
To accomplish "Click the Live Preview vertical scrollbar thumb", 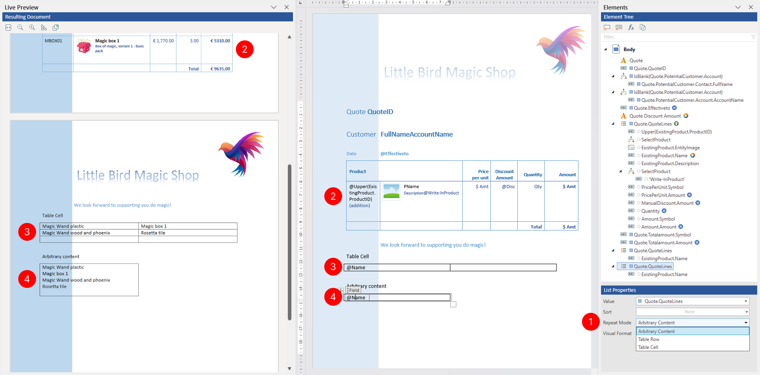I will pos(289,242).
